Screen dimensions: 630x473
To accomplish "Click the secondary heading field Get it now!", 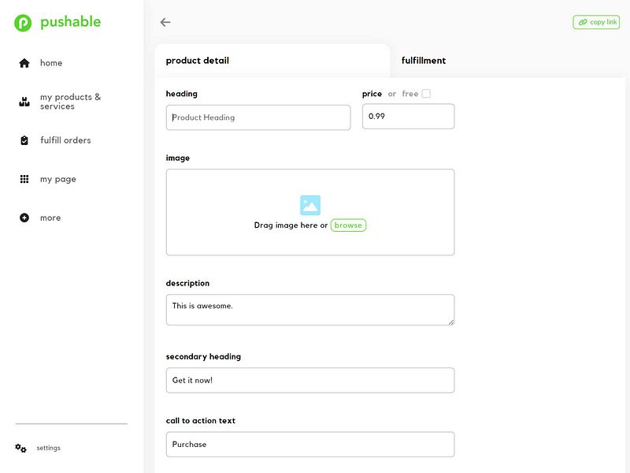I will tap(309, 380).
